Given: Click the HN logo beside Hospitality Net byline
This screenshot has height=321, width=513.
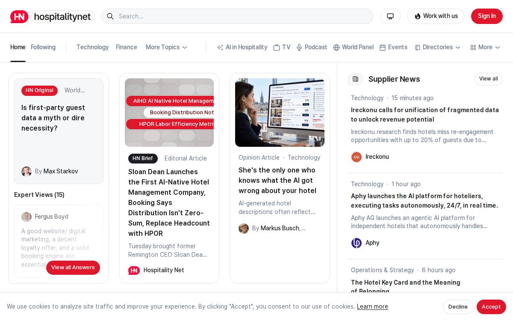Looking at the screenshot, I should (x=134, y=270).
